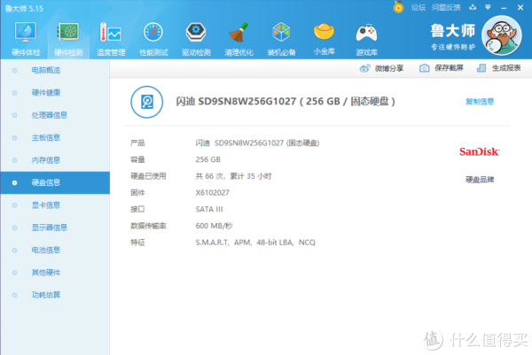Select 电池信息 in sidebar
532x355 pixels.
(x=55, y=250)
